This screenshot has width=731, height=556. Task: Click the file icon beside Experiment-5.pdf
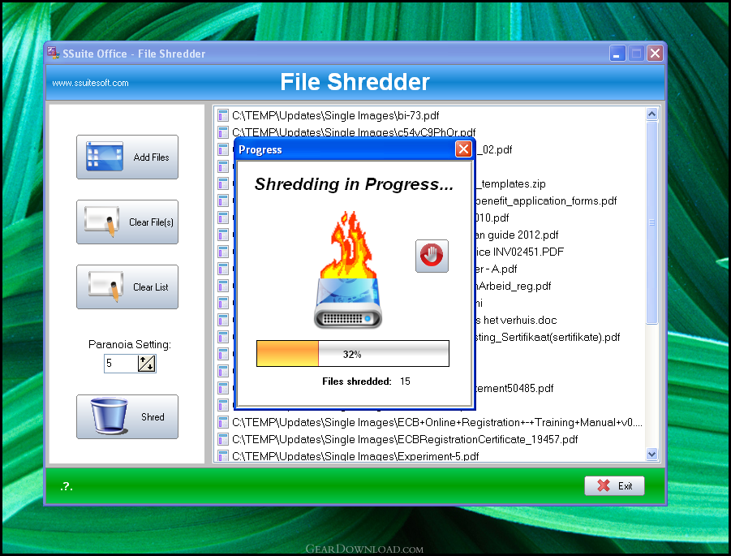click(223, 455)
